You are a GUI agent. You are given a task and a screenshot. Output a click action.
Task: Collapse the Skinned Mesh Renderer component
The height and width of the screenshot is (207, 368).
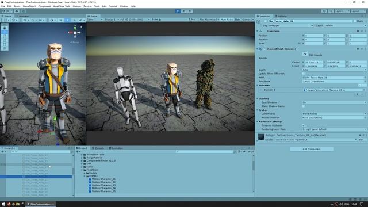257,49
